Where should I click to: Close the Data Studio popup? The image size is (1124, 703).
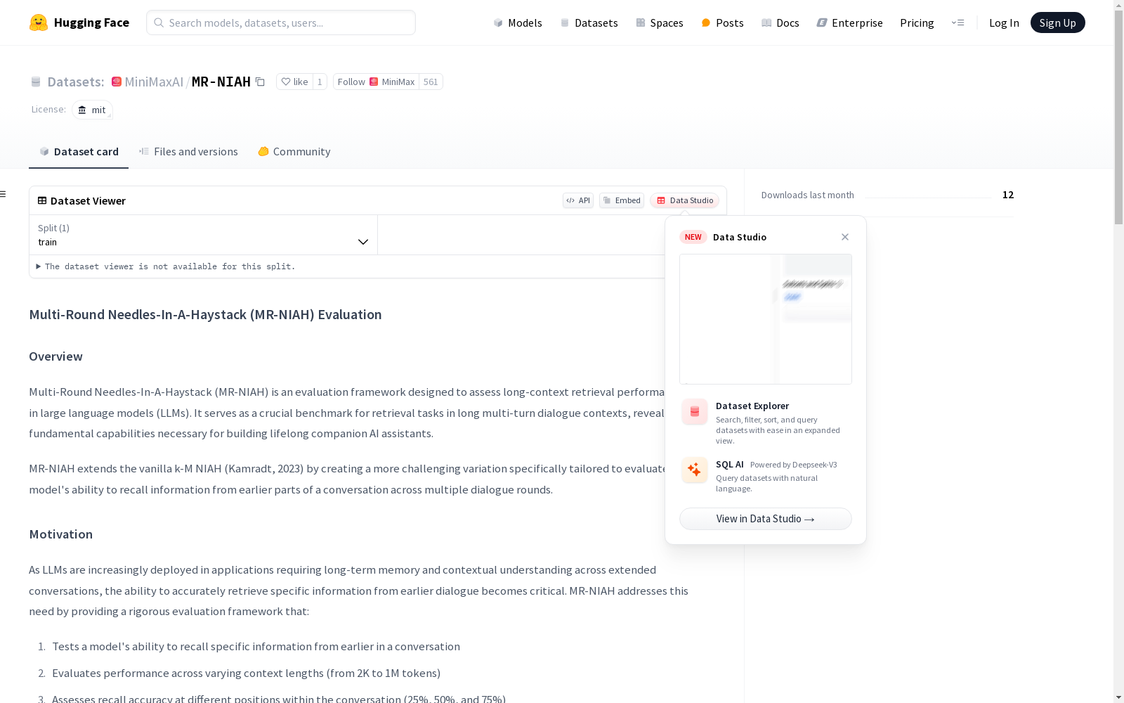pos(845,237)
